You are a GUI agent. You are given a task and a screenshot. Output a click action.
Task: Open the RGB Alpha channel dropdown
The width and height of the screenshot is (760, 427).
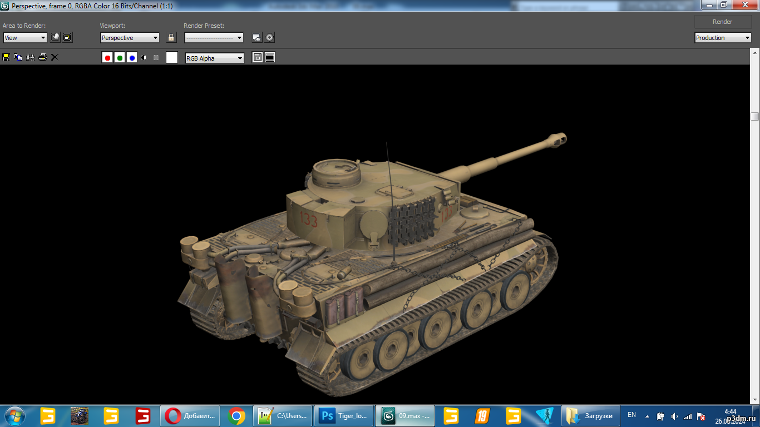[x=214, y=58]
